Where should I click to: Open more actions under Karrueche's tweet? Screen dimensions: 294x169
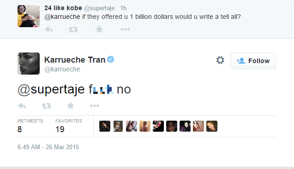(x=94, y=106)
